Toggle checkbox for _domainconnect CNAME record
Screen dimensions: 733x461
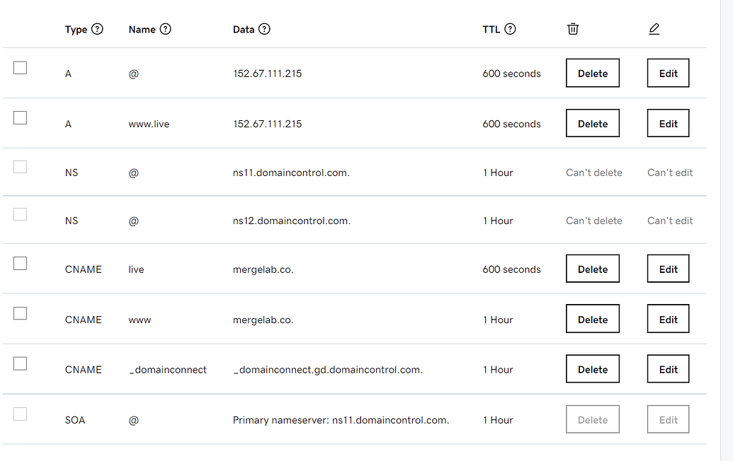pos(20,363)
